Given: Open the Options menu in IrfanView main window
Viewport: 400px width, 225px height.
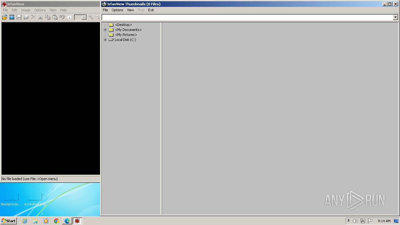Looking at the screenshot, I should coord(40,10).
